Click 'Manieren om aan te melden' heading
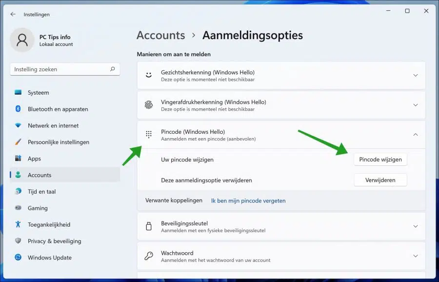The height and width of the screenshot is (282, 439). click(x=174, y=54)
